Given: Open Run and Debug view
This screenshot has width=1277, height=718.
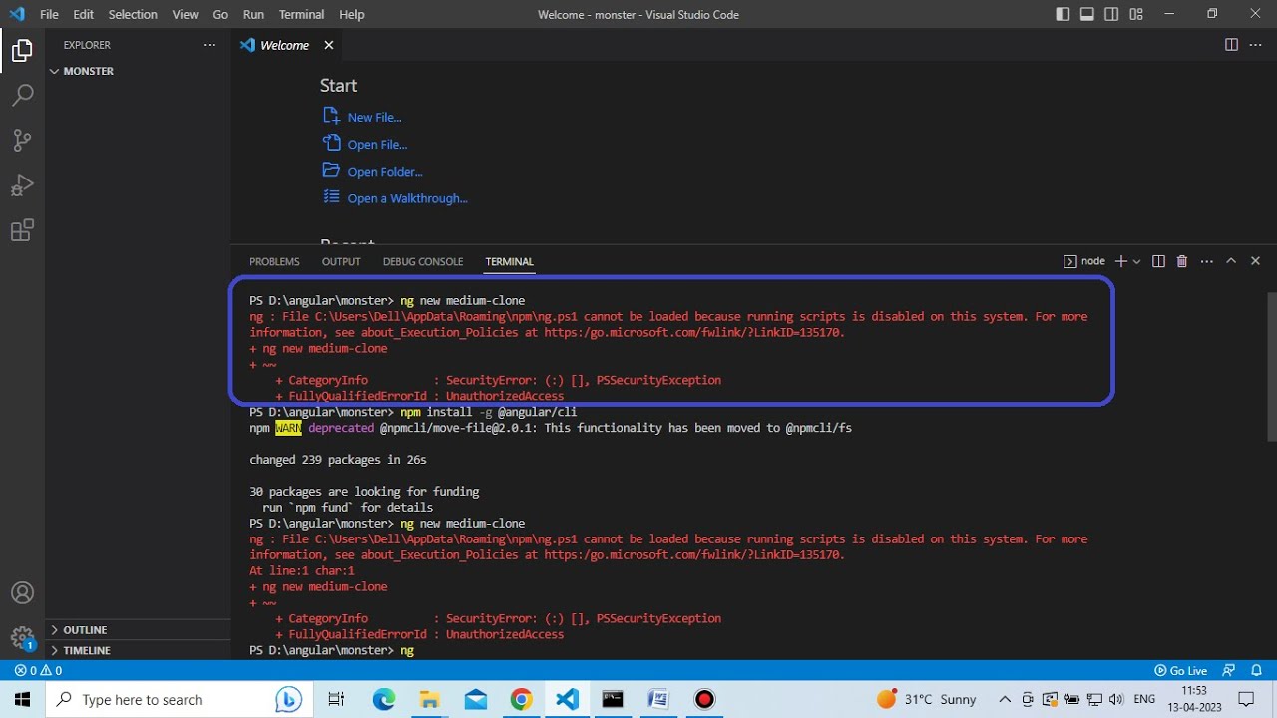Looking at the screenshot, I should [x=22, y=185].
